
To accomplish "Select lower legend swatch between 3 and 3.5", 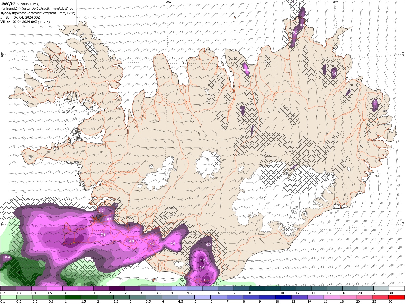I will point(138,297).
